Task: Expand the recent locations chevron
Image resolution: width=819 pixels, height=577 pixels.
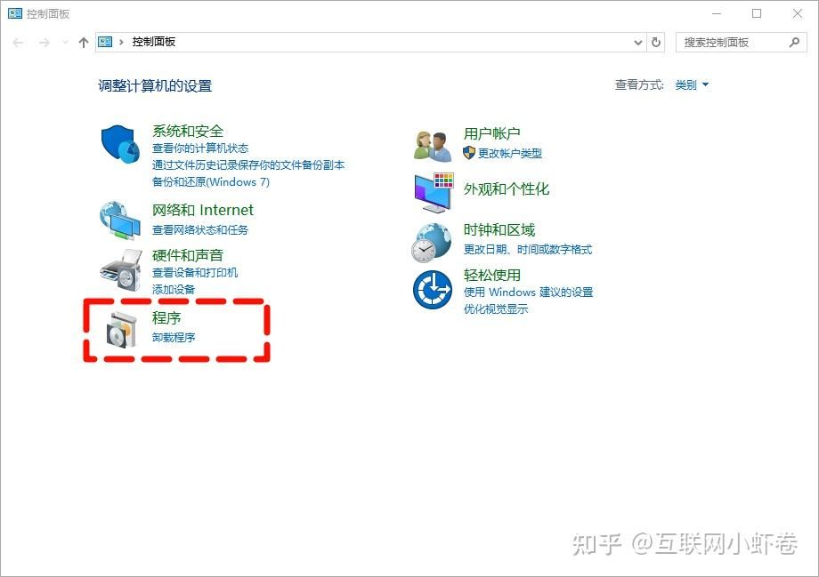Action: 64,43
